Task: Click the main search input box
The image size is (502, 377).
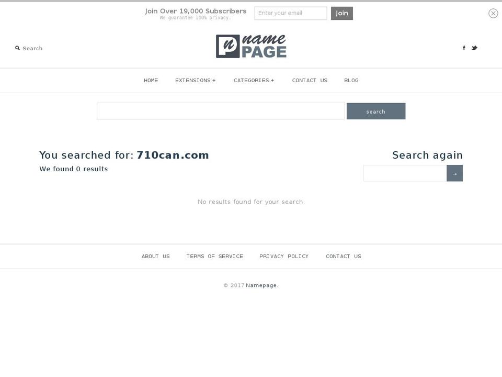Action: (x=221, y=111)
